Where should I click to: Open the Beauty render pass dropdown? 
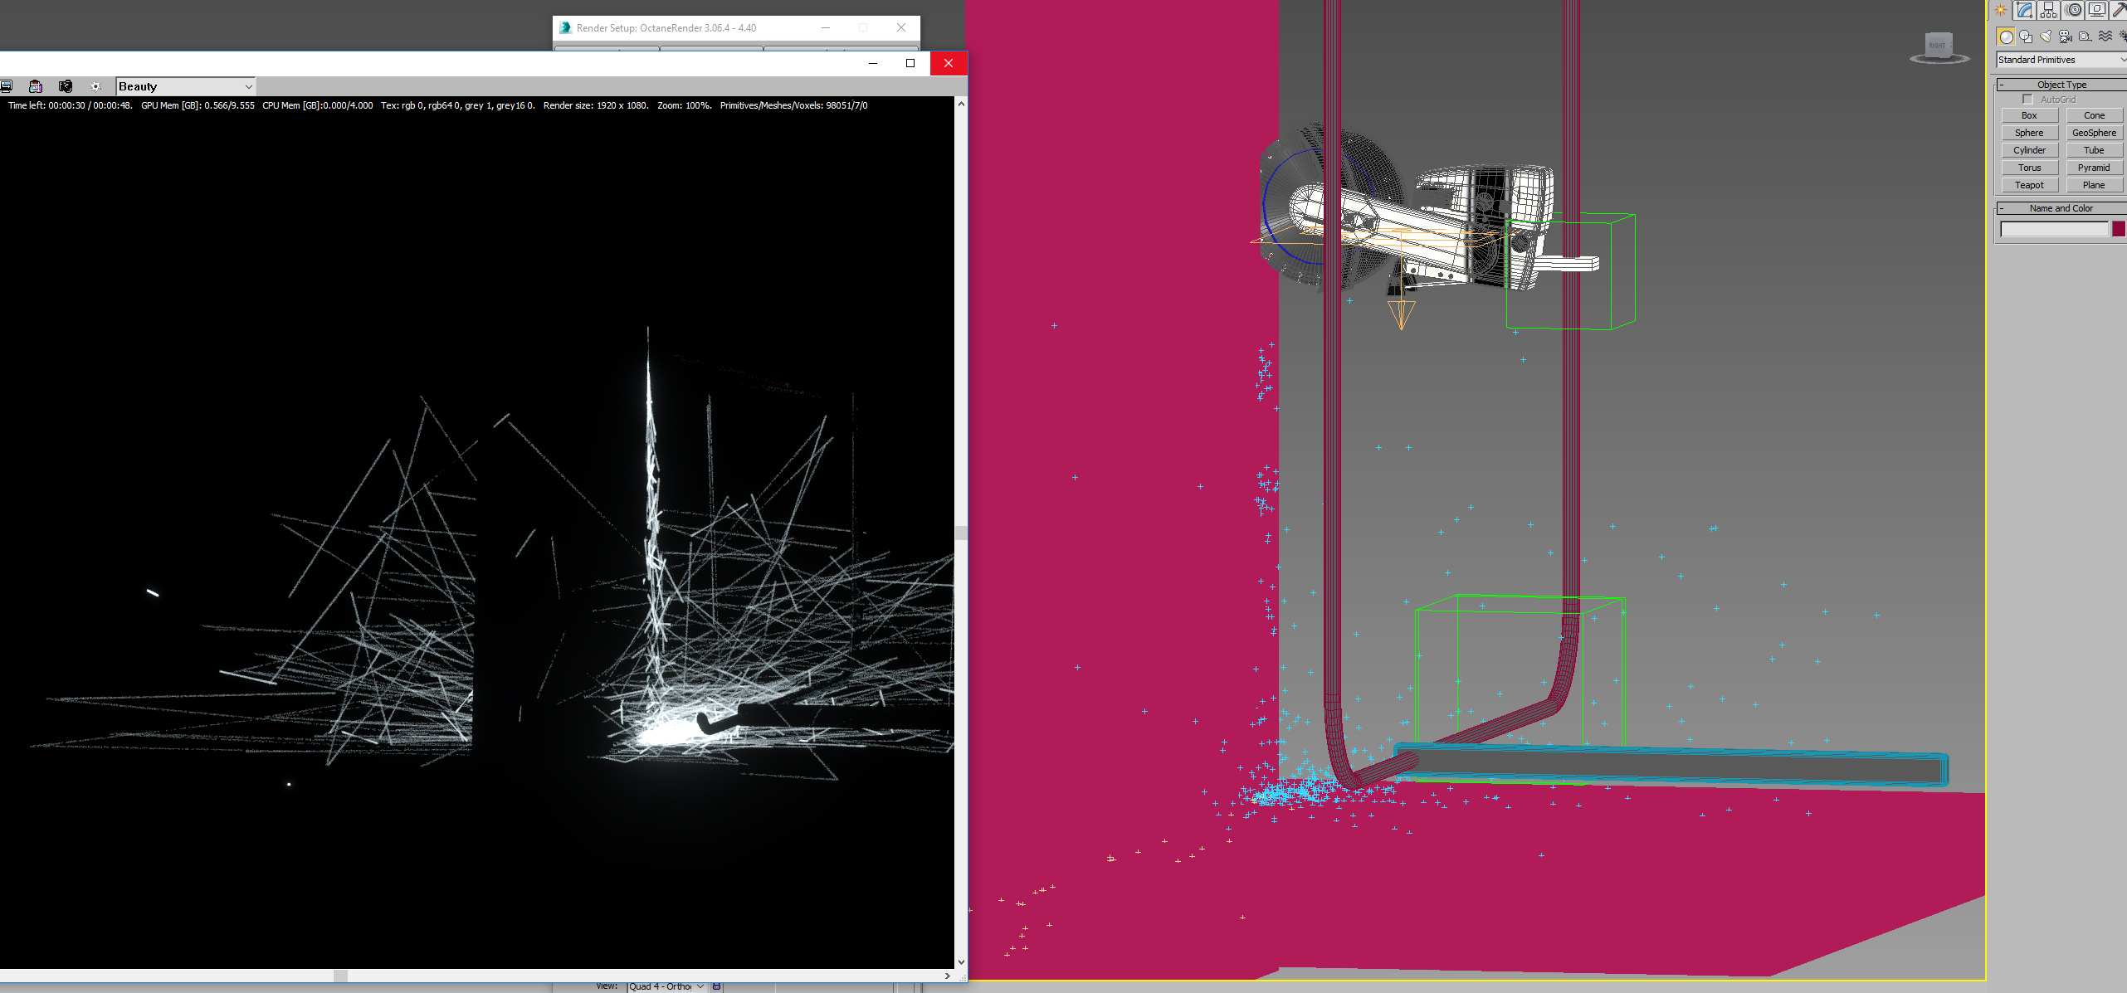pyautogui.click(x=185, y=86)
